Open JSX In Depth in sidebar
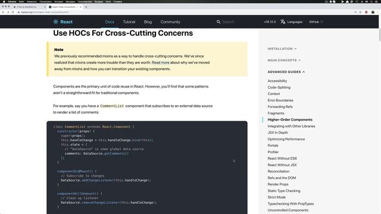Image resolution: width=381 pixels, height=214 pixels. 278,133
